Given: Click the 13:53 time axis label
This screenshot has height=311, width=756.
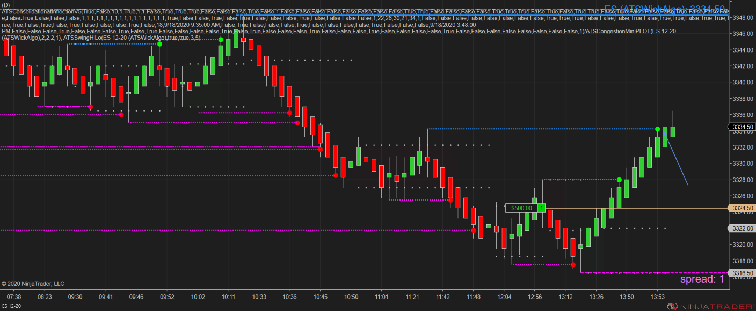Looking at the screenshot, I should [658, 296].
